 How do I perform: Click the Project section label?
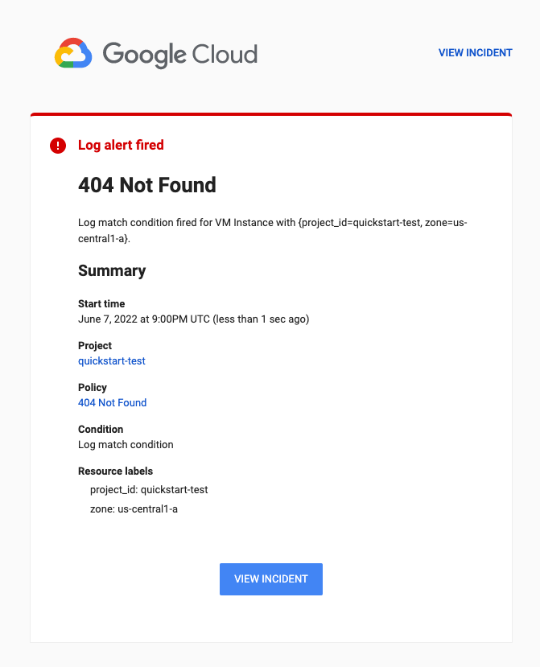(93, 345)
